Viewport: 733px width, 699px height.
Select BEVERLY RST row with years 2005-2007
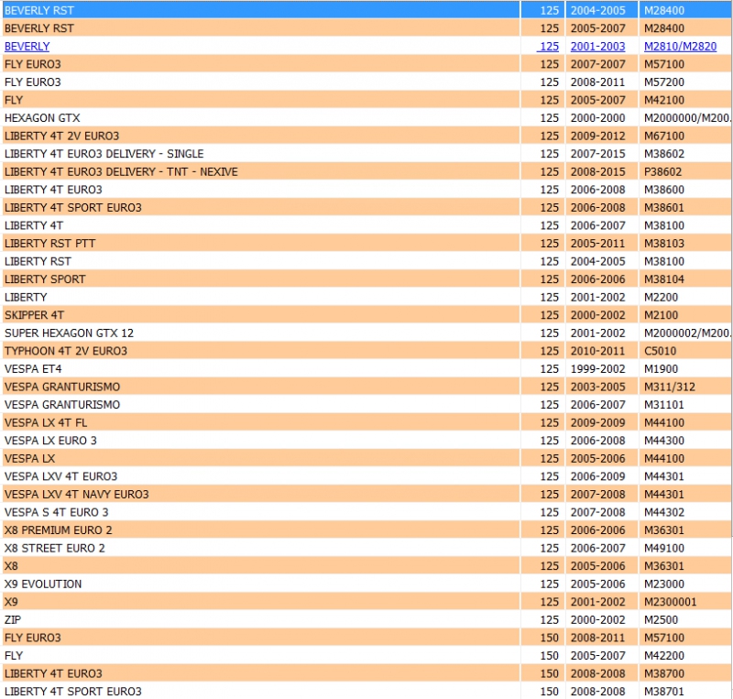pyautogui.click(x=366, y=28)
